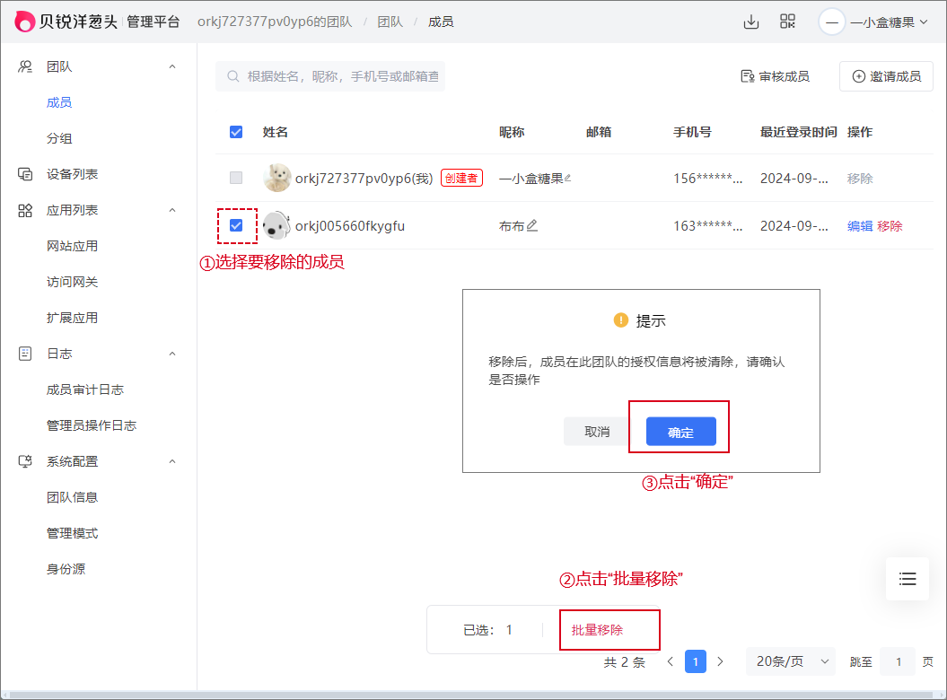947x700 pixels.
Task: Click the download icon in the top bar
Action: [x=751, y=21]
